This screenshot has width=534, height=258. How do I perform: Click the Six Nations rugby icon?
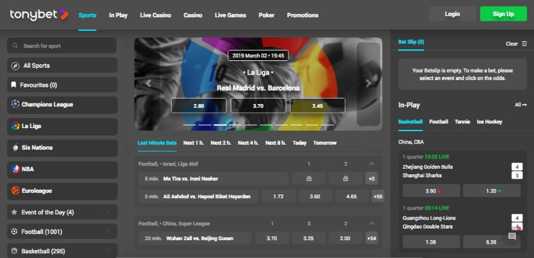[15, 148]
